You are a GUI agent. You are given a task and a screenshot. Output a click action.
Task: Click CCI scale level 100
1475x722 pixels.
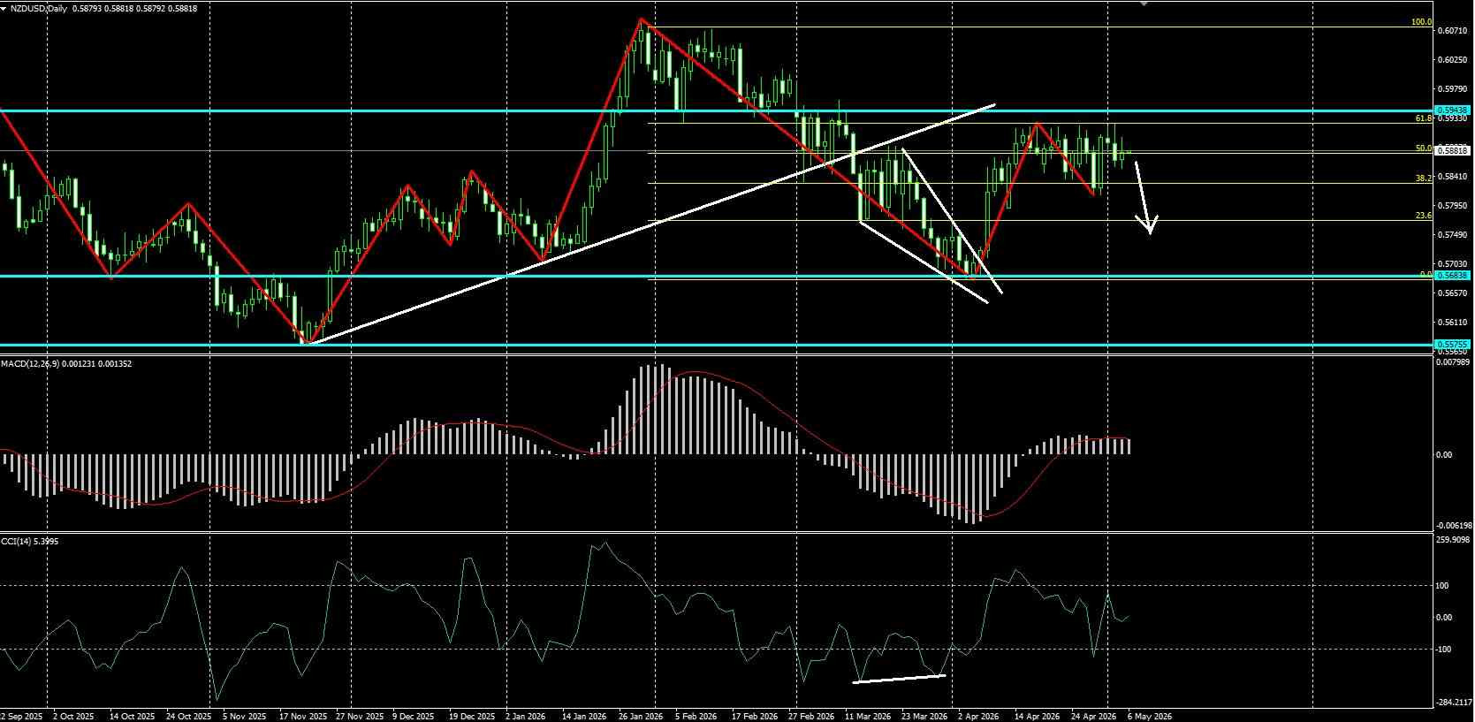(1444, 585)
